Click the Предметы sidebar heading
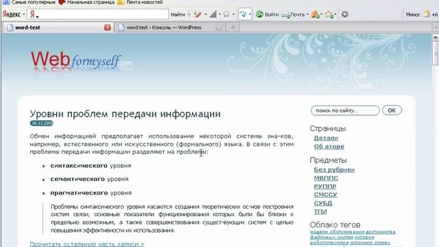Image resolution: width=439 pixels, height=247 pixels. tap(328, 160)
